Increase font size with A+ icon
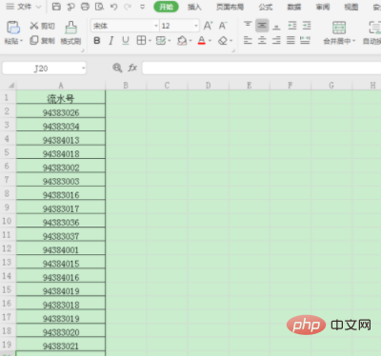This screenshot has width=381, height=356. 208,26
